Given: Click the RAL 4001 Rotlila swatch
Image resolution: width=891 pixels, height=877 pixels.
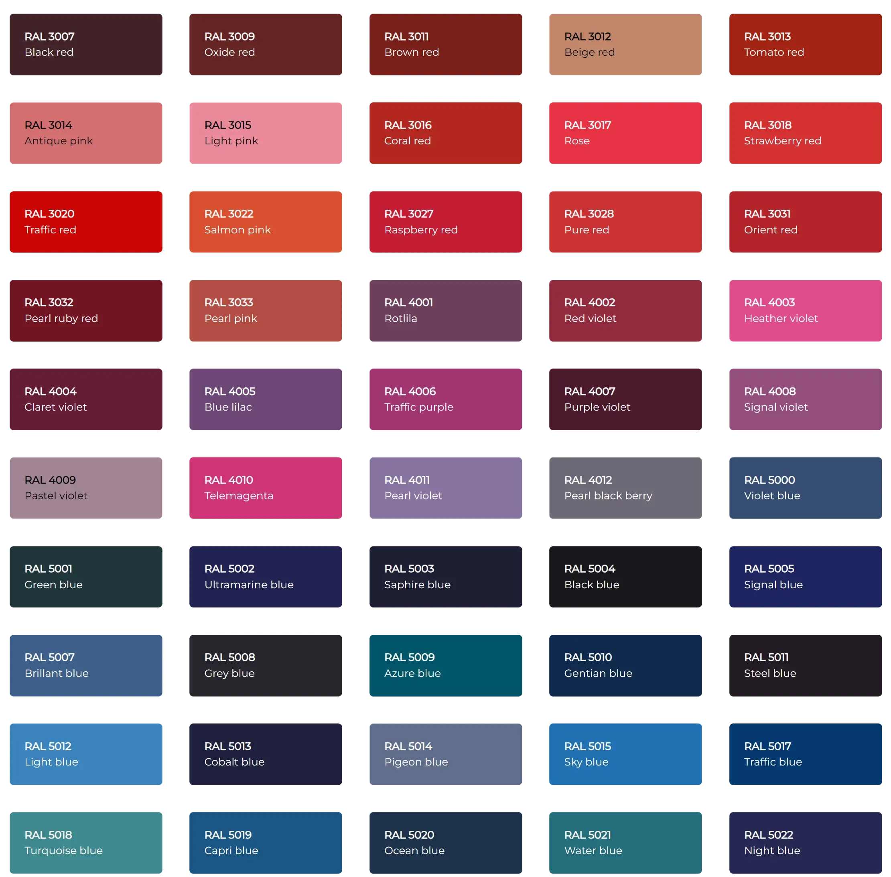Looking at the screenshot, I should [x=445, y=310].
